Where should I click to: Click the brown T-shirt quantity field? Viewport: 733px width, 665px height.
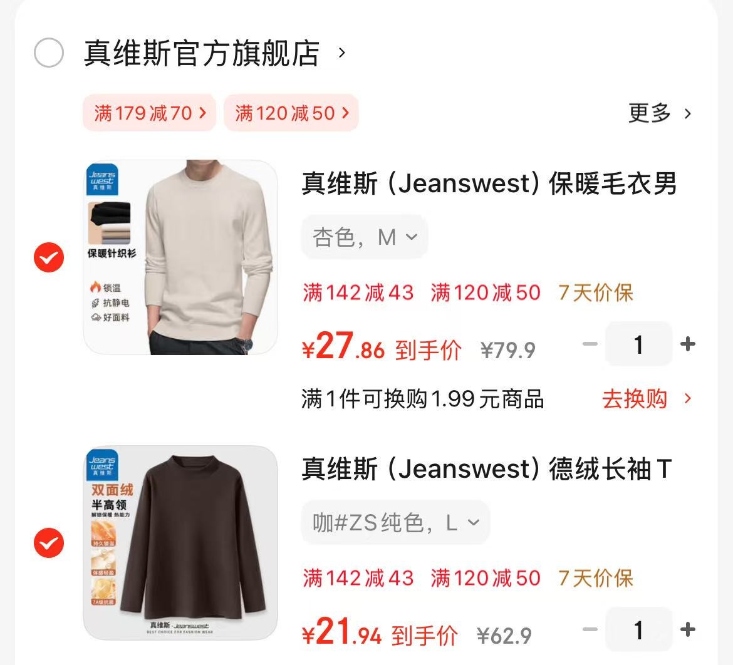pyautogui.click(x=638, y=629)
